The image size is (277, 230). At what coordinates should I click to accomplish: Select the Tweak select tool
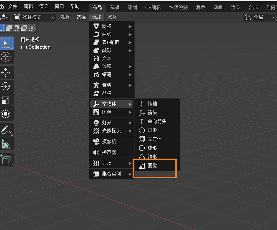6,43
